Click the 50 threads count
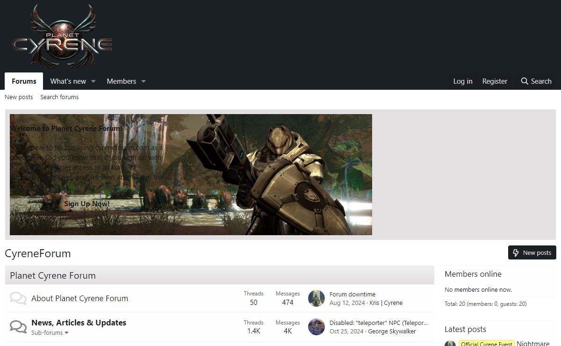The height and width of the screenshot is (346, 561). pos(253,303)
